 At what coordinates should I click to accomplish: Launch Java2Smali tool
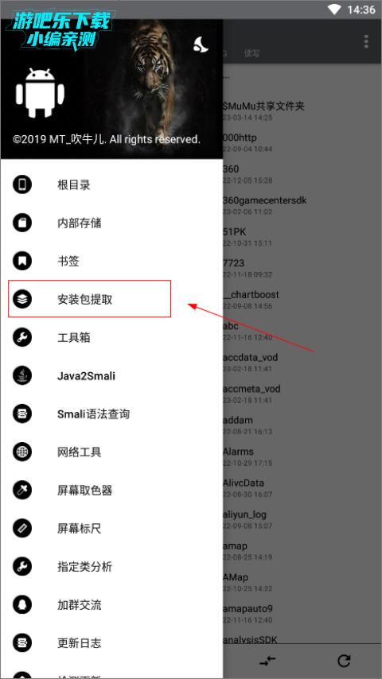pyautogui.click(x=86, y=376)
